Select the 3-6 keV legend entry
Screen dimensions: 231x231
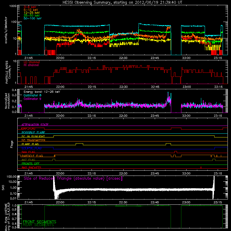coord(30,7)
